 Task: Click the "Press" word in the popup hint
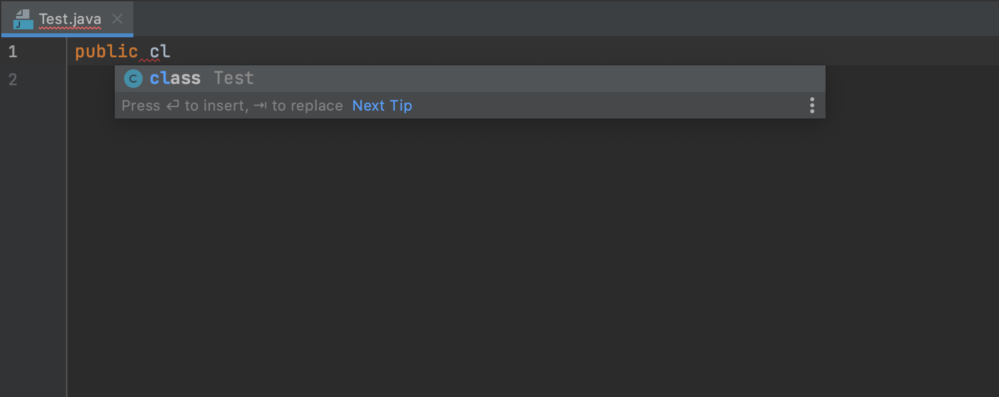141,106
